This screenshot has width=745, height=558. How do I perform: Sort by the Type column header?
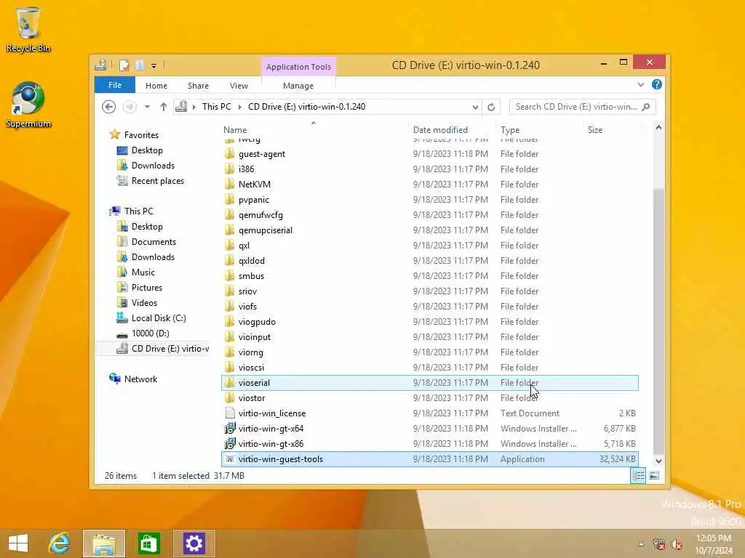538,129
